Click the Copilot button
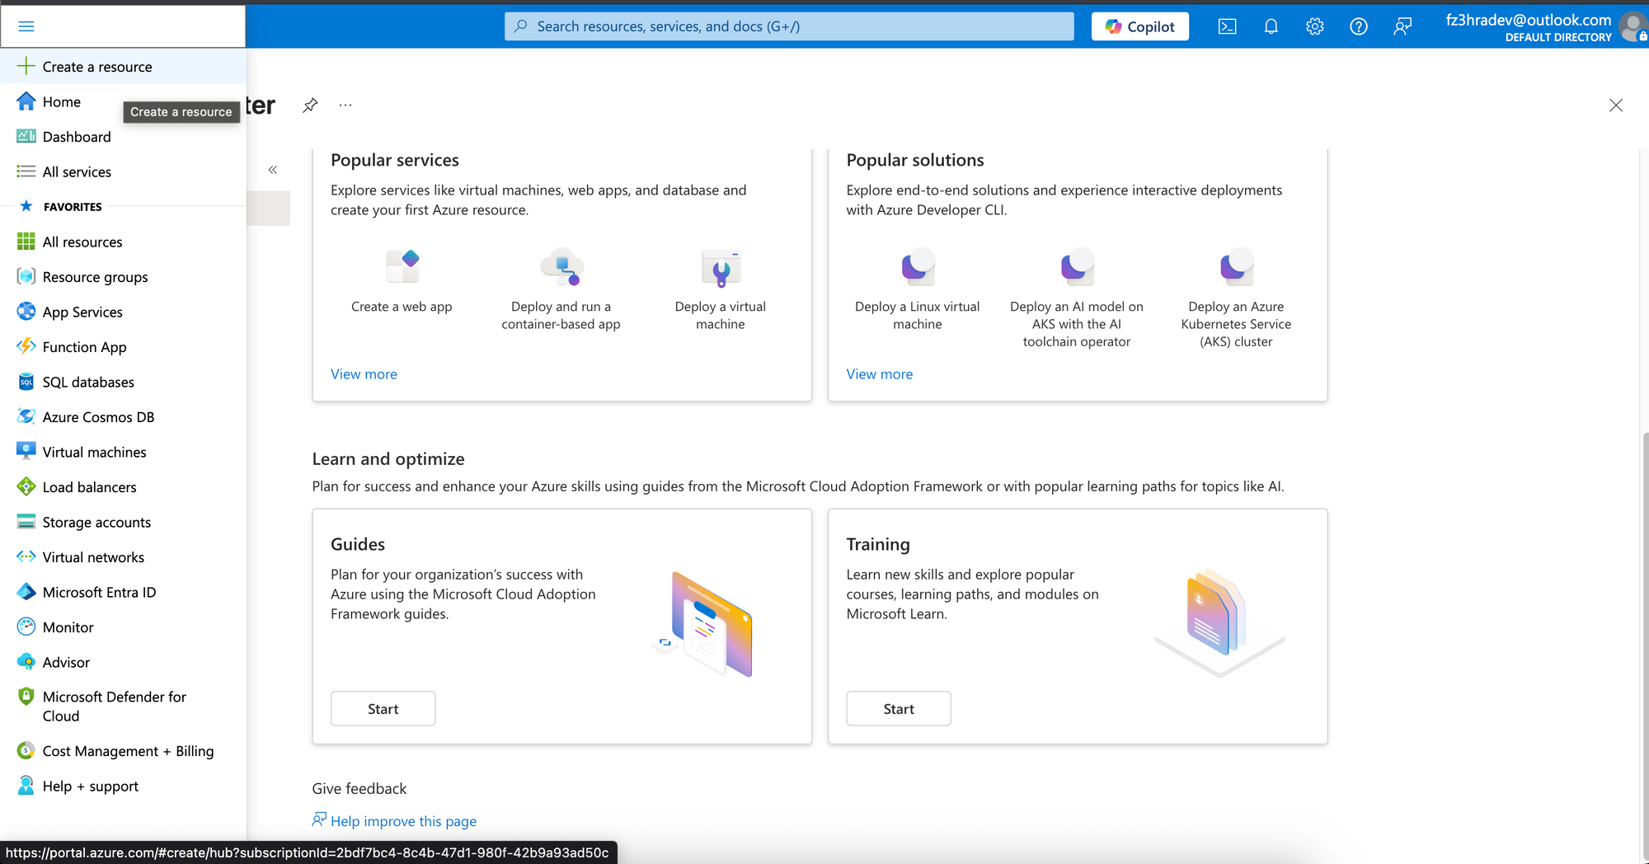Viewport: 1649px width, 864px height. pyautogui.click(x=1140, y=26)
